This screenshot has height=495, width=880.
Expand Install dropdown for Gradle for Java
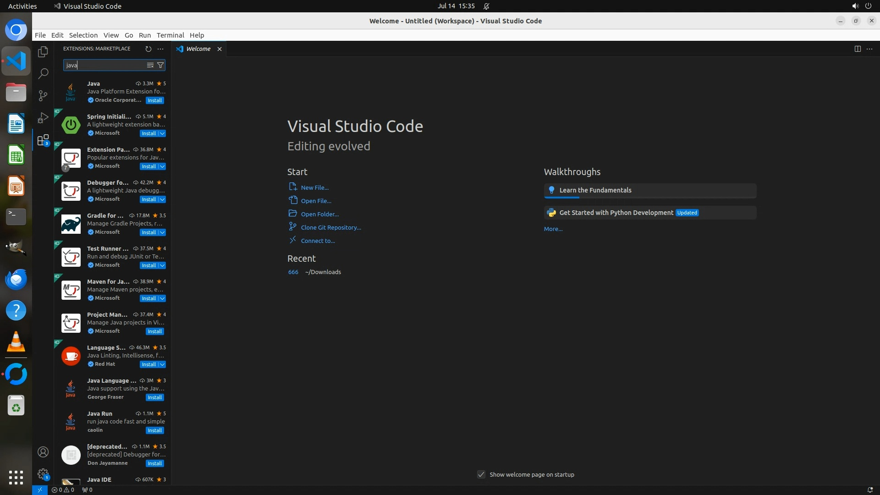point(162,232)
